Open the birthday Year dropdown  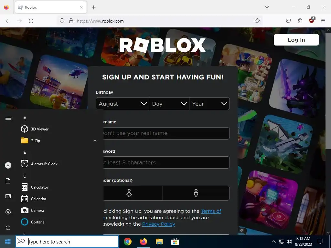click(x=209, y=104)
